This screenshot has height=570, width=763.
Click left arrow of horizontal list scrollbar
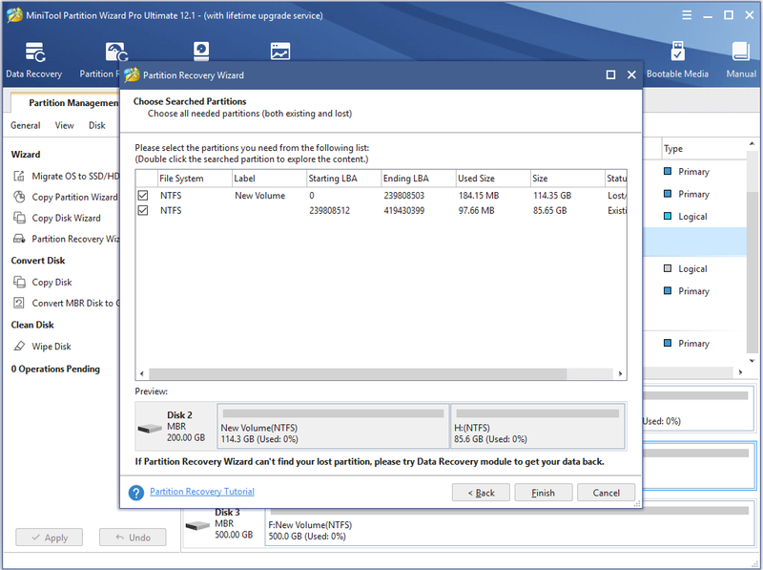coord(141,373)
